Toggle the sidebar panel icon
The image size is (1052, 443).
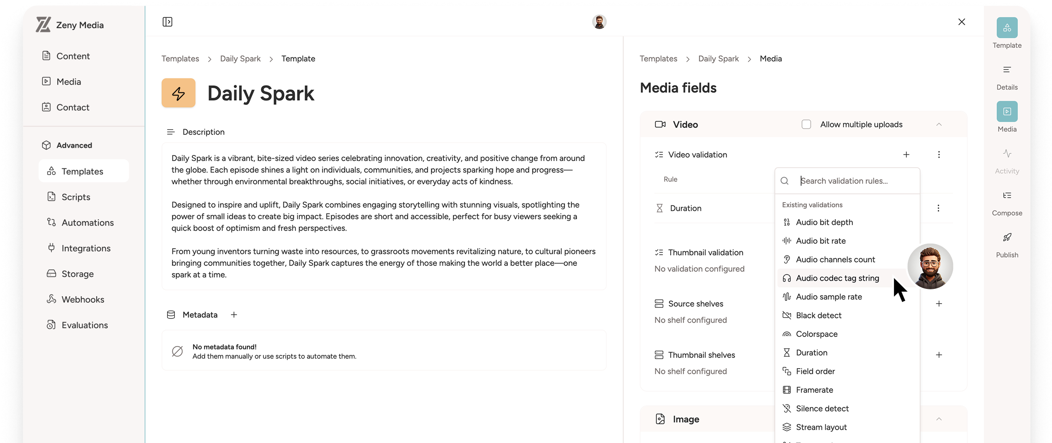pyautogui.click(x=167, y=22)
